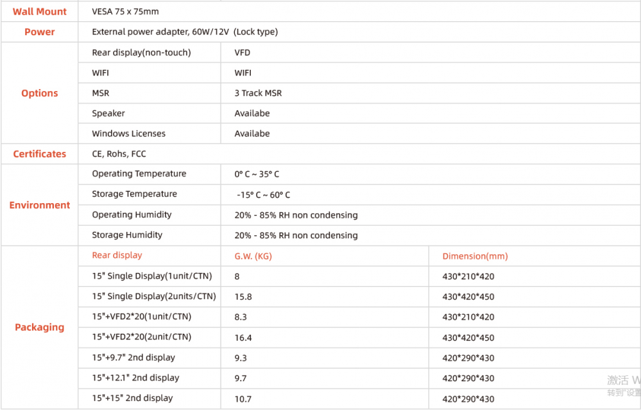The image size is (641, 410).
Task: Select the Storage Humidity label
Action: click(x=127, y=235)
